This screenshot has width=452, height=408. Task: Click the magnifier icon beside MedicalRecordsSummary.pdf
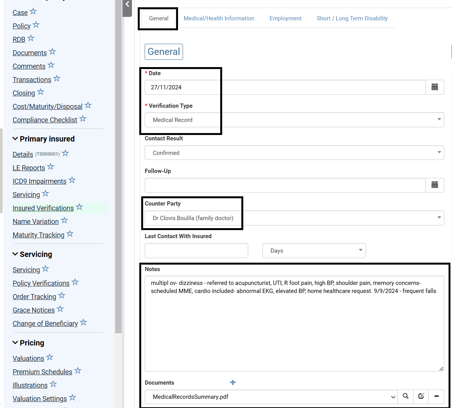(x=406, y=396)
